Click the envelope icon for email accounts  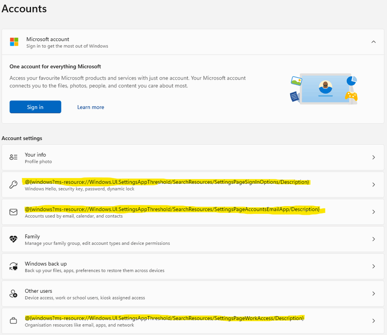pyautogui.click(x=14, y=212)
